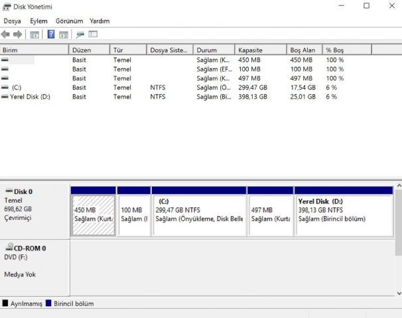The image size is (402, 318).
Task: Sort by the % Boş column header
Action: tap(347, 50)
